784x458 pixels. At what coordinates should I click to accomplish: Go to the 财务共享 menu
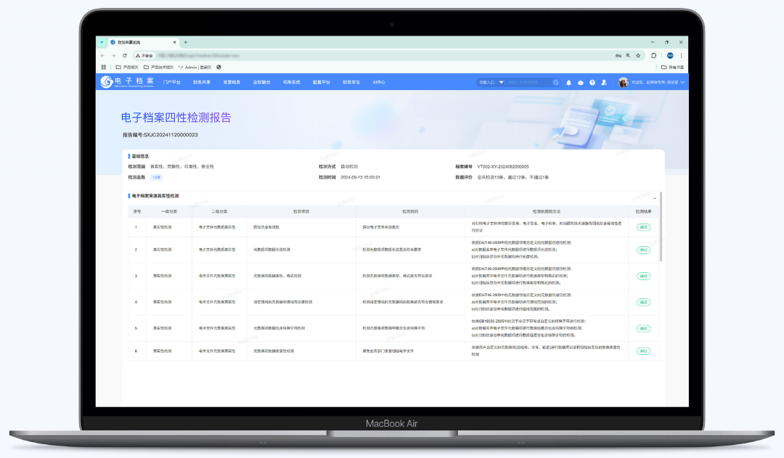point(202,83)
